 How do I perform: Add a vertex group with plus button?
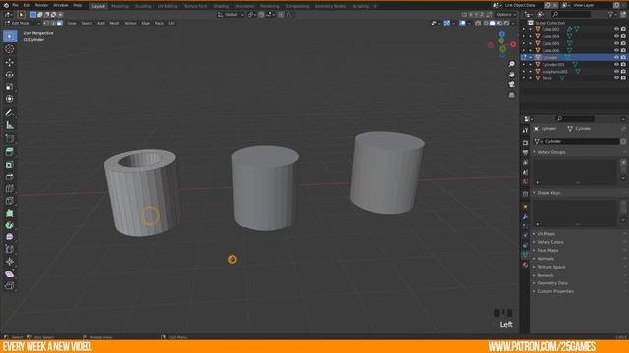pos(623,162)
